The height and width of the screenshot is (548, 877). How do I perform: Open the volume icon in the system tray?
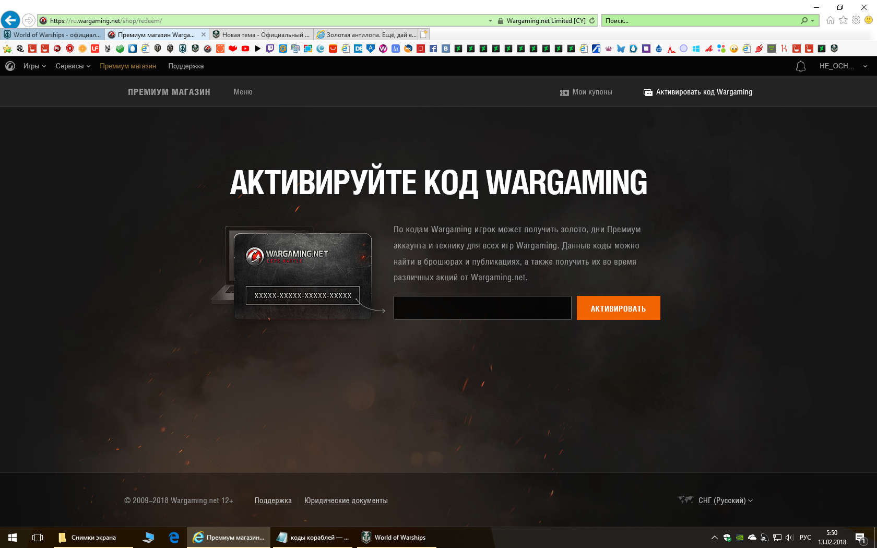pos(789,538)
